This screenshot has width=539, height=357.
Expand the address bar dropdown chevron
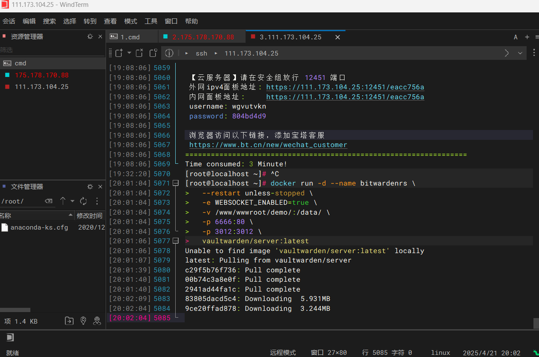(x=520, y=53)
